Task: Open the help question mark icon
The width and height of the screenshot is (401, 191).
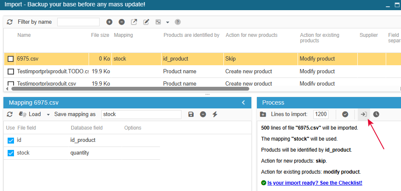Action: click(x=178, y=22)
